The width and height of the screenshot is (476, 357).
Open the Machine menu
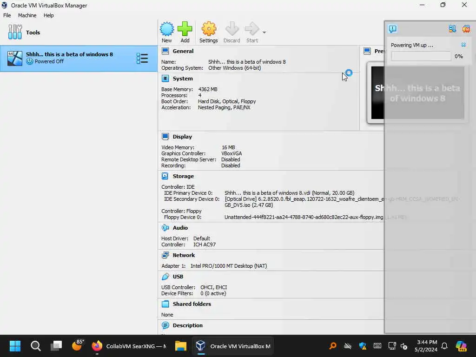pyautogui.click(x=27, y=15)
